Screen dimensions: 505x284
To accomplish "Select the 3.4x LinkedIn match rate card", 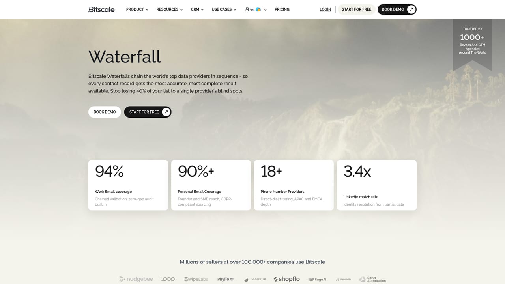I will 377,185.
